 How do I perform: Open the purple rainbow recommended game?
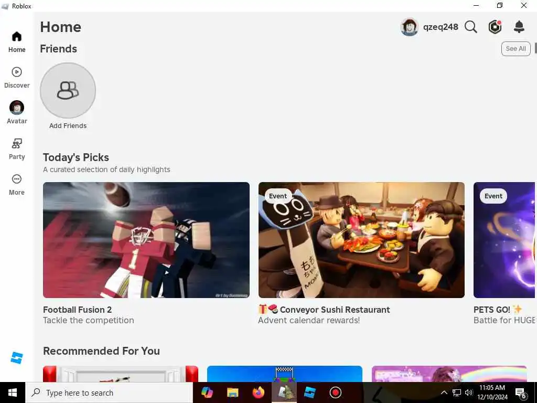pos(449,374)
